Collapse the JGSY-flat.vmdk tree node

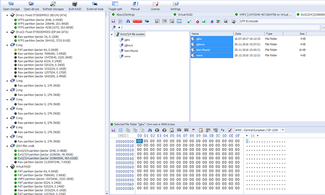pos(7,146)
